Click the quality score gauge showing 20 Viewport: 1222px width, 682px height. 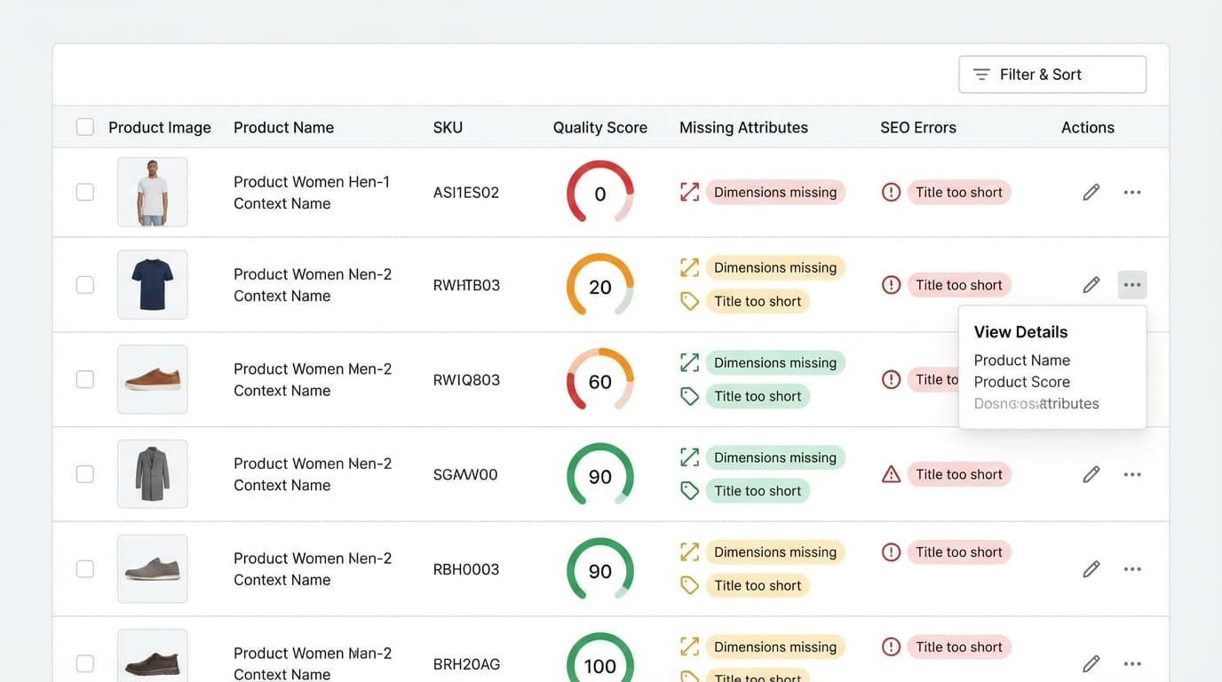click(600, 286)
